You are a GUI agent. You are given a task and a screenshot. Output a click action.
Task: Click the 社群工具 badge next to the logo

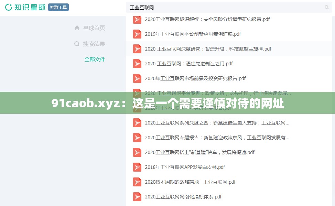coord(58,7)
